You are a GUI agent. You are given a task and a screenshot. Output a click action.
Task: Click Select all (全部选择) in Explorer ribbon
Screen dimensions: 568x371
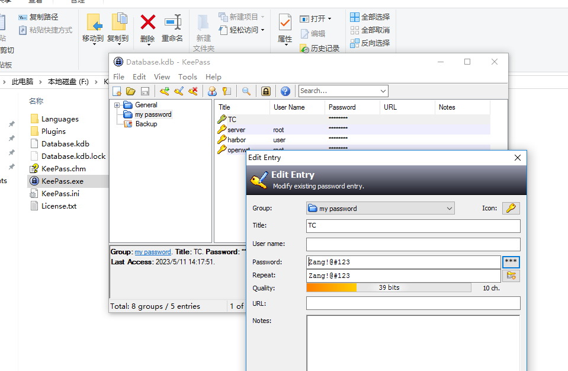[370, 17]
